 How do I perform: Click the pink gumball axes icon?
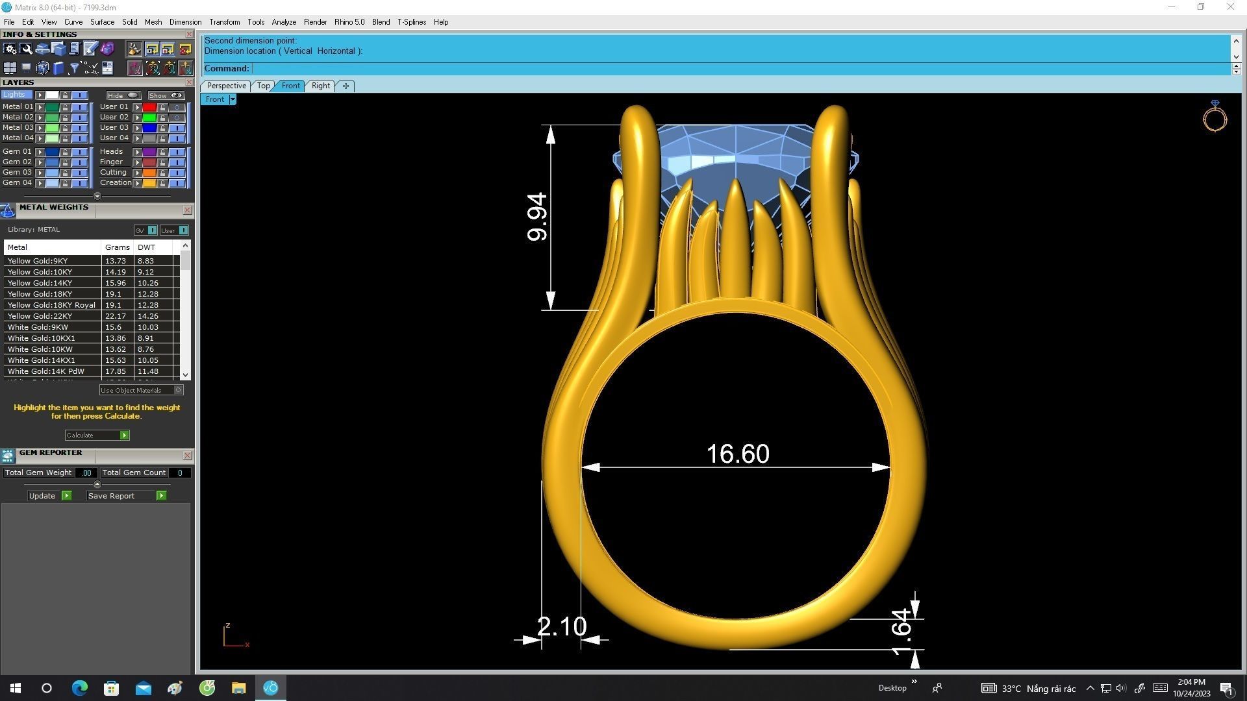click(x=134, y=68)
